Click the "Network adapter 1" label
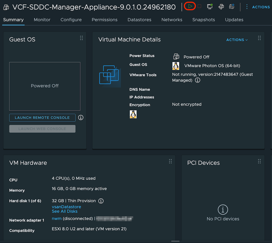This screenshot has width=272, height=243. pos(27,220)
